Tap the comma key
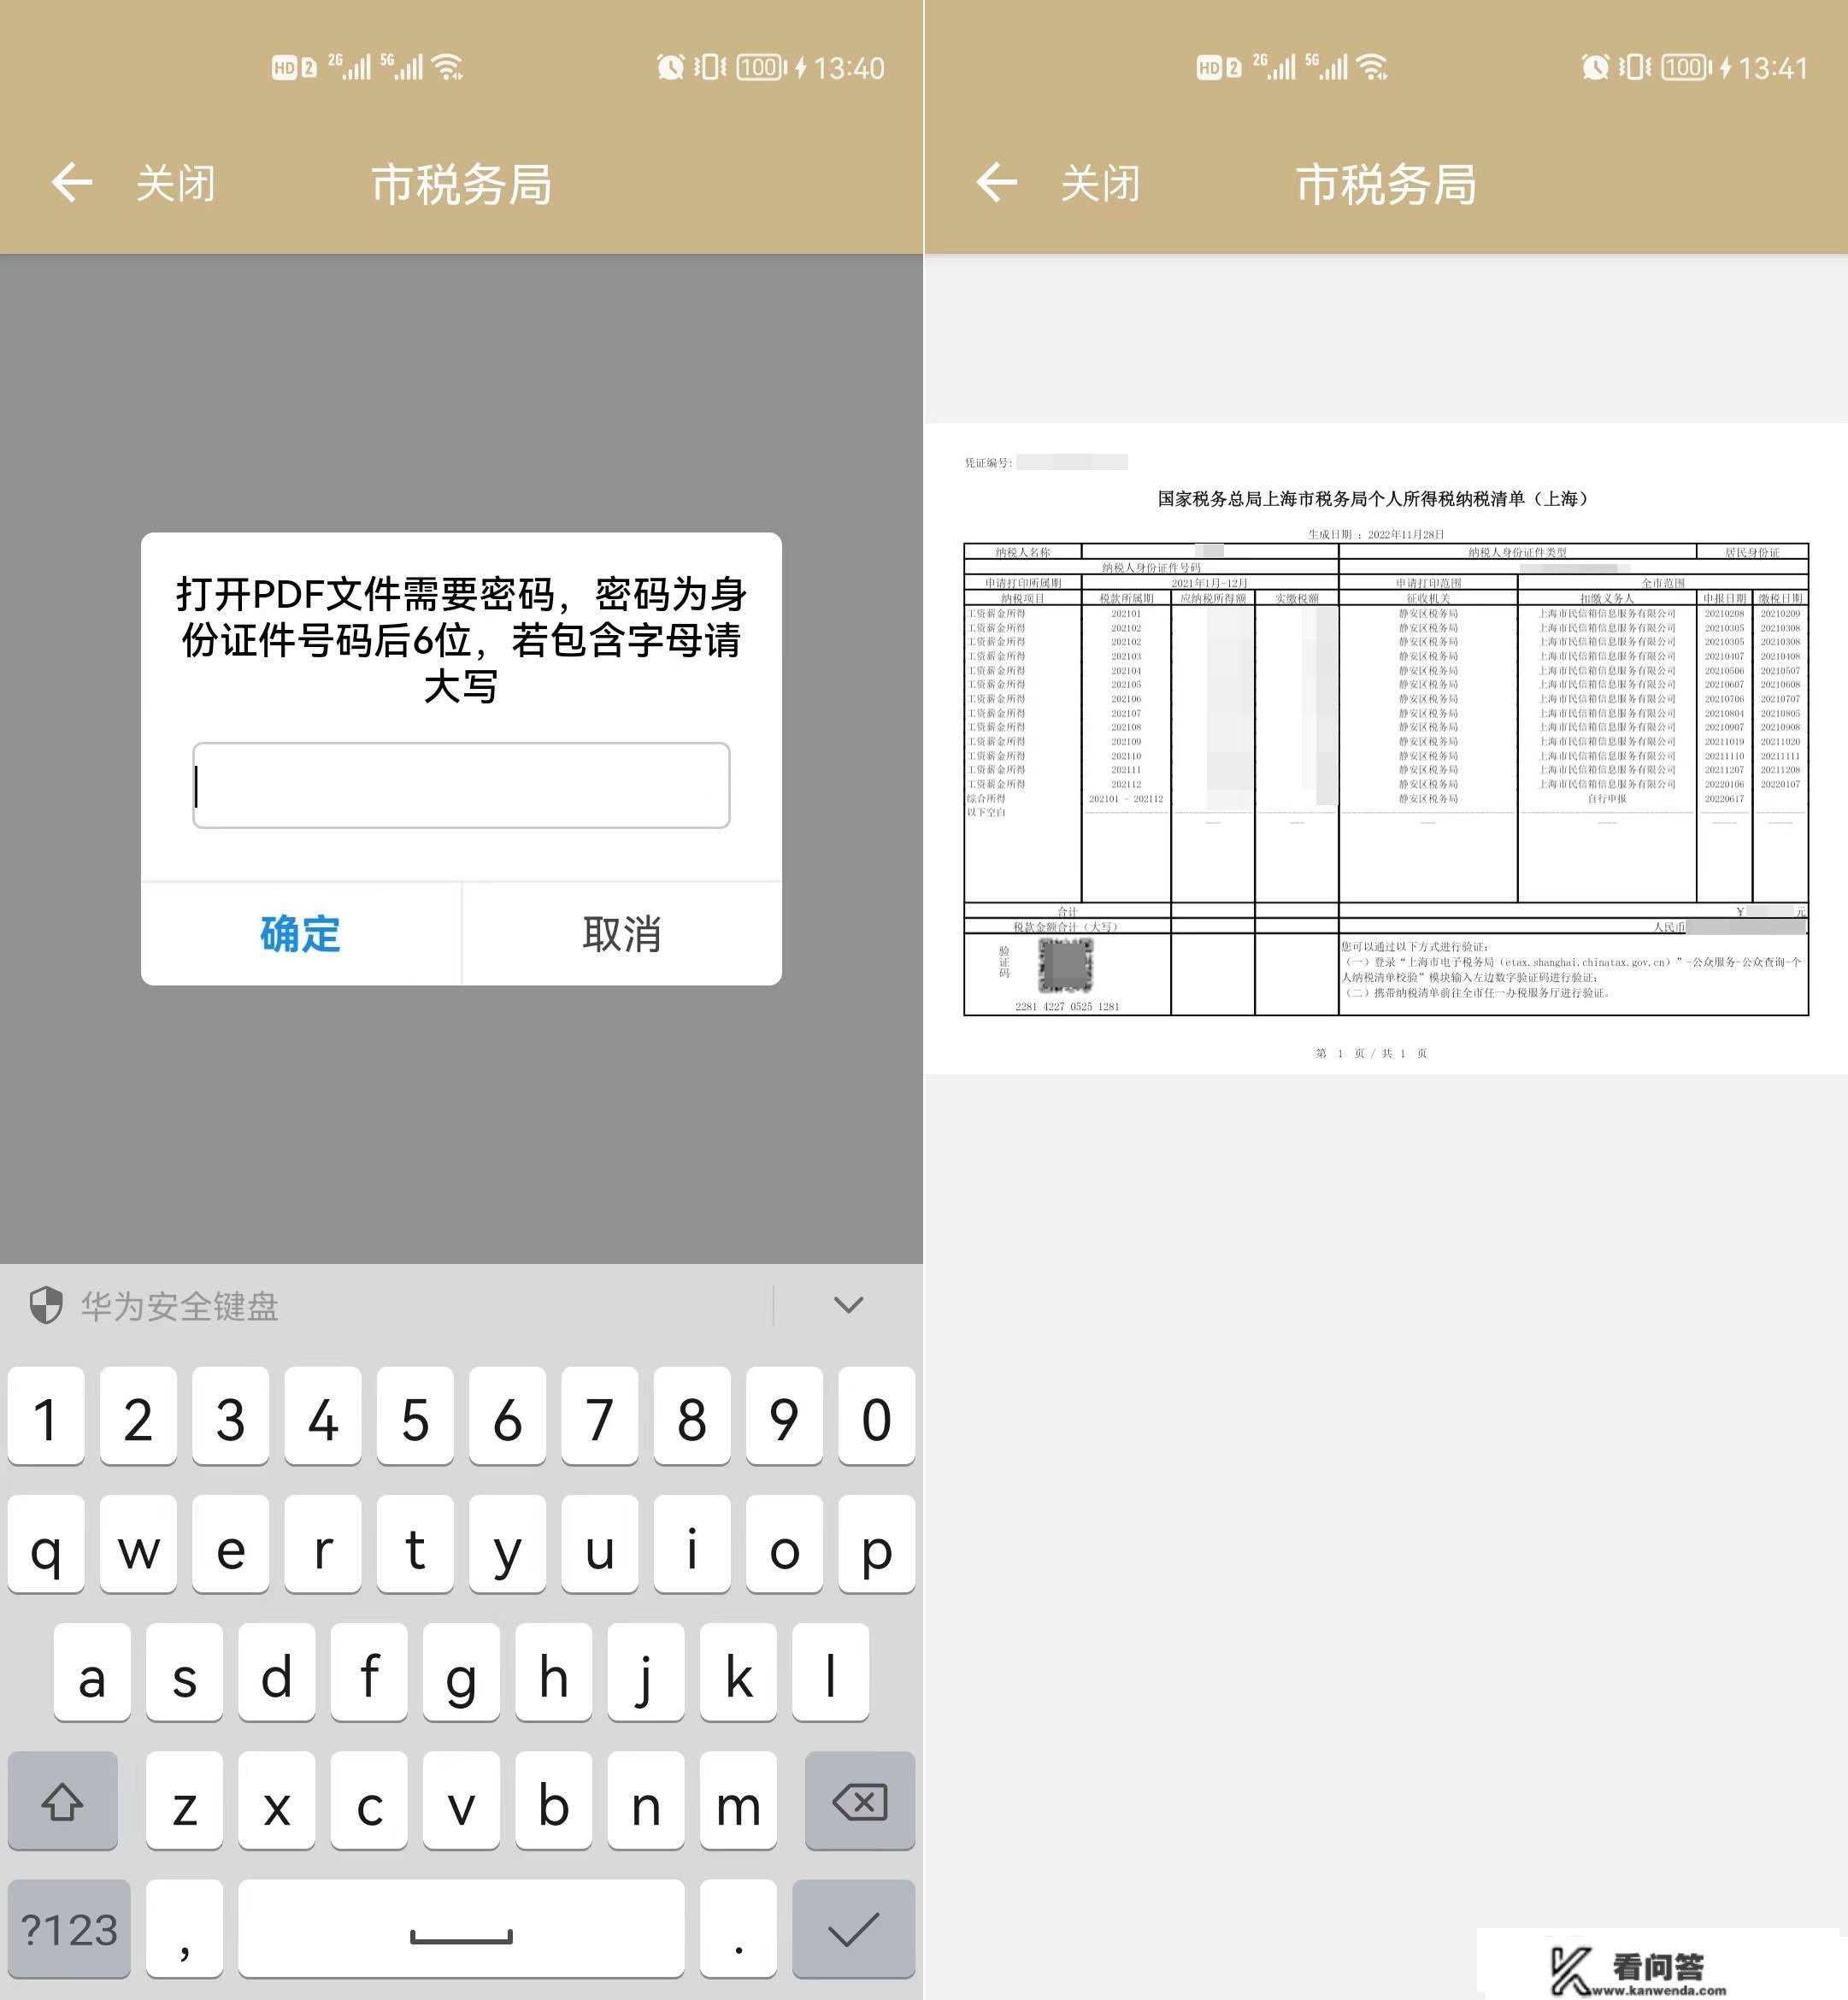 [184, 1929]
